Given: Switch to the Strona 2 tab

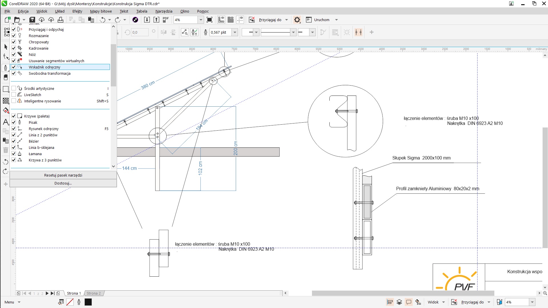Looking at the screenshot, I should coord(94,293).
